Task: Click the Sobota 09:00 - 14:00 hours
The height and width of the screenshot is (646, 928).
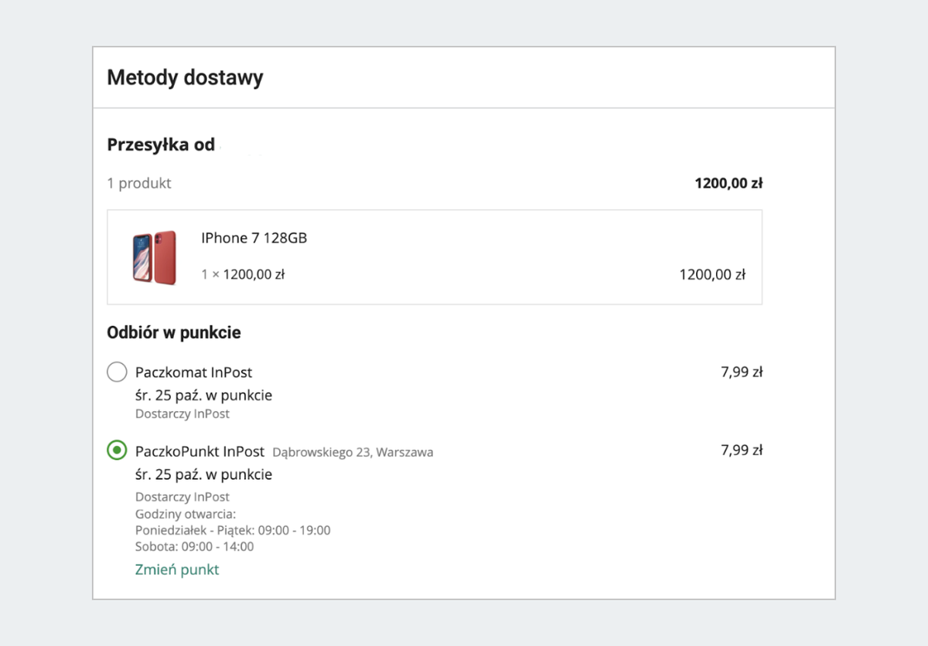Action: tap(194, 546)
